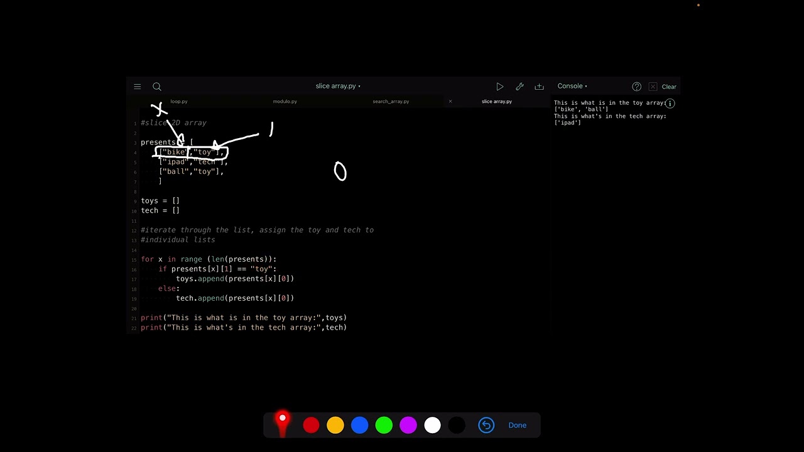
Task: Open the hamburger sidebar menu
Action: 137,87
